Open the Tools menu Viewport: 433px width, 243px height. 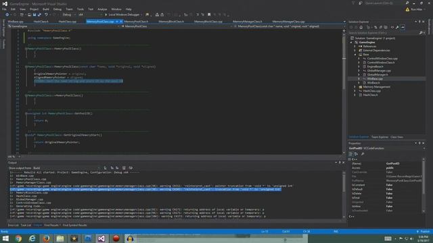click(x=81, y=9)
